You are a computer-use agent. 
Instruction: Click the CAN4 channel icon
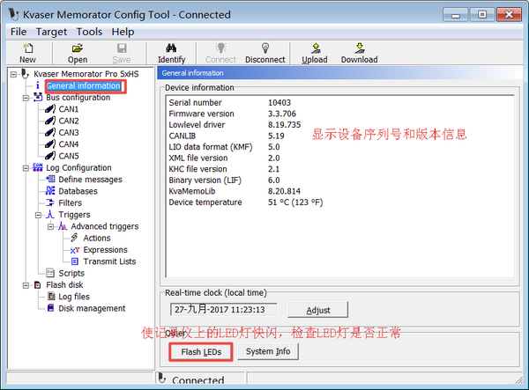[50, 144]
